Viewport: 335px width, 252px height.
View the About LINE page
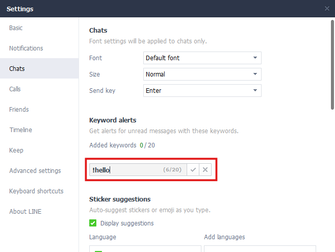click(x=25, y=212)
